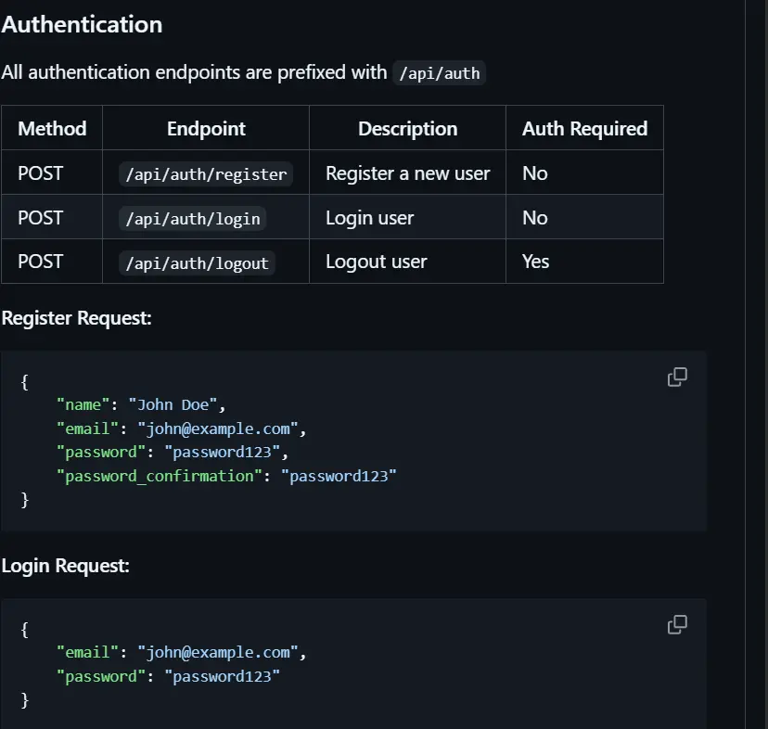Click the /api/auth/register endpoint code chip
The height and width of the screenshot is (729, 768).
[205, 173]
